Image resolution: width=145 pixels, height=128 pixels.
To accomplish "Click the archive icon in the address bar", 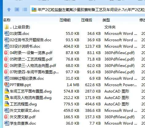I will pyautogui.click(x=34, y=9).
